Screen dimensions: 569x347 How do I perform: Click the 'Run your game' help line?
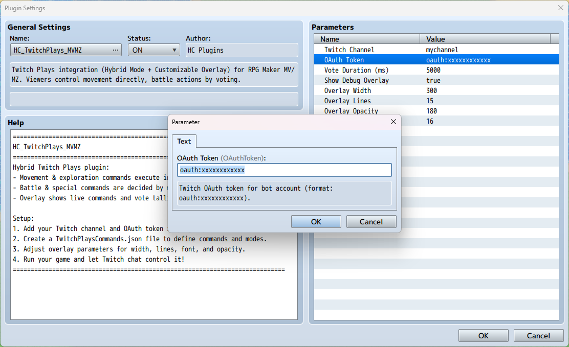[x=99, y=259]
